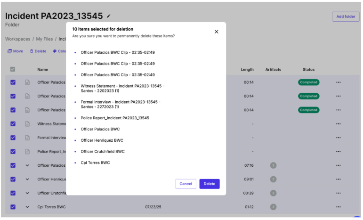This screenshot has height=220, width=363.
Task: Expand the Officer Henriquez row chevron
Action: [27, 179]
